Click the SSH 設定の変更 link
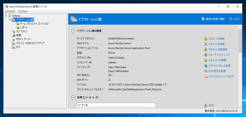Viewport: 246px width, 117px height. tap(217, 71)
